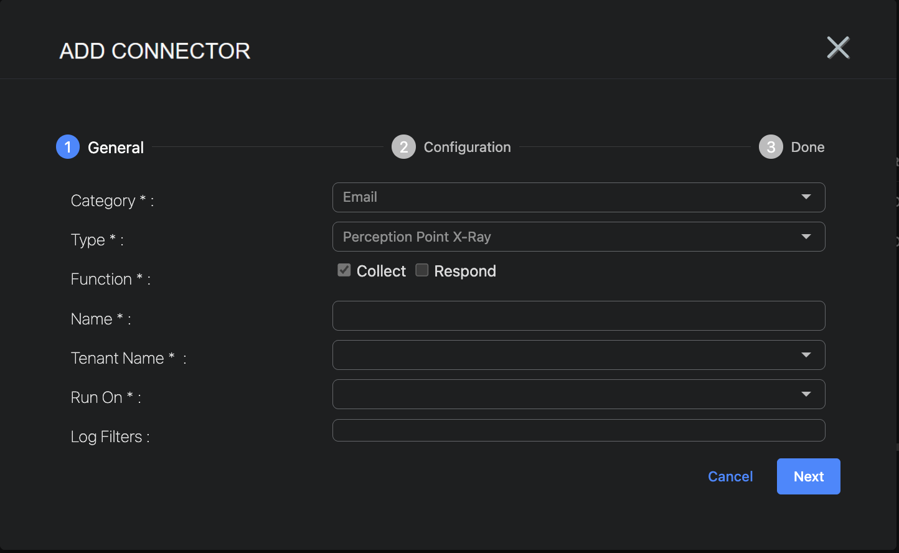Click the Cancel link
Screen dimensions: 899x553
click(730, 476)
